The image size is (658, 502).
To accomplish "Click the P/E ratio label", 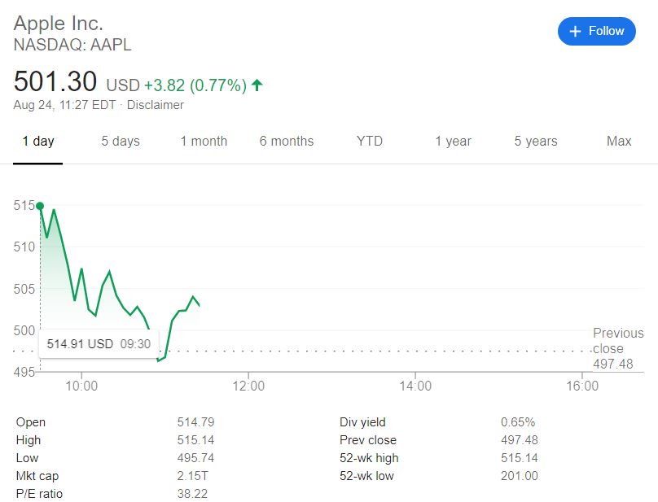I will tap(39, 494).
